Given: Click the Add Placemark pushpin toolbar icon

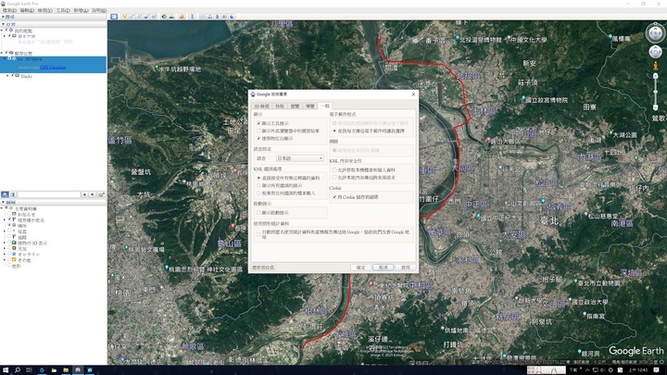Looking at the screenshot, I should (x=124, y=17).
